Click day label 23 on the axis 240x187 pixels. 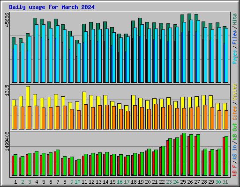pos(169,182)
